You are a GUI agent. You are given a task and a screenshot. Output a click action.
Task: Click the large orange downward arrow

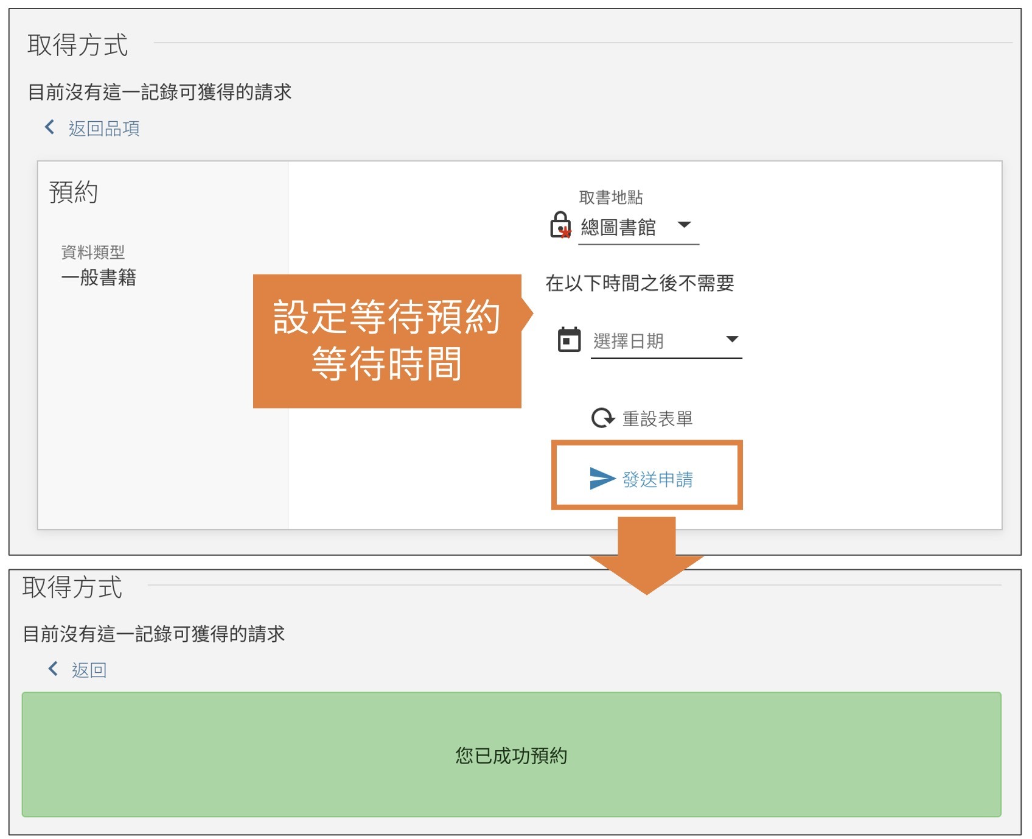click(x=646, y=554)
